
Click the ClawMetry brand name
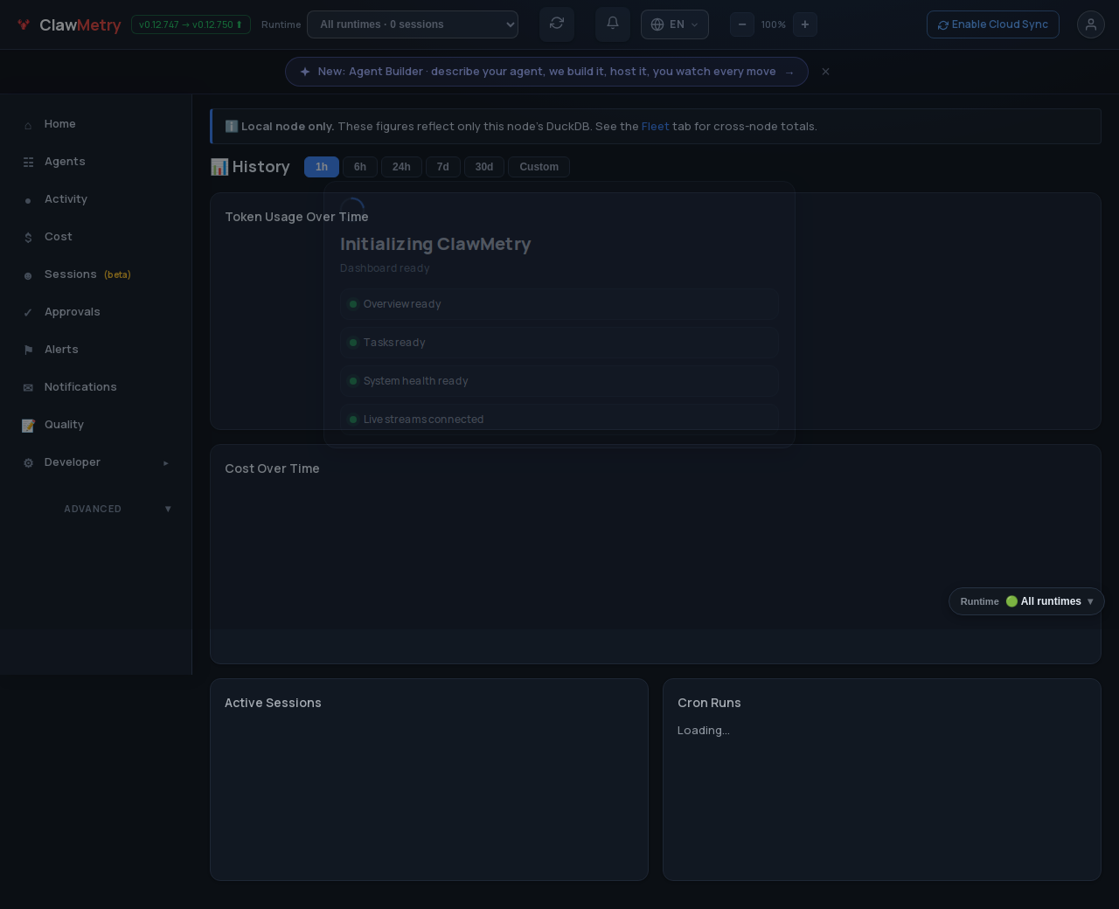pos(80,25)
